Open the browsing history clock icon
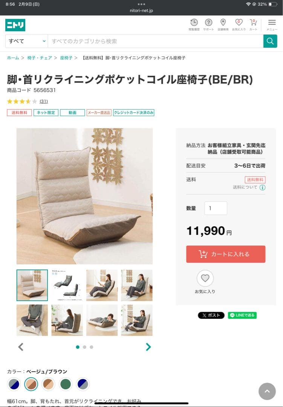The height and width of the screenshot is (407, 283). [x=194, y=23]
